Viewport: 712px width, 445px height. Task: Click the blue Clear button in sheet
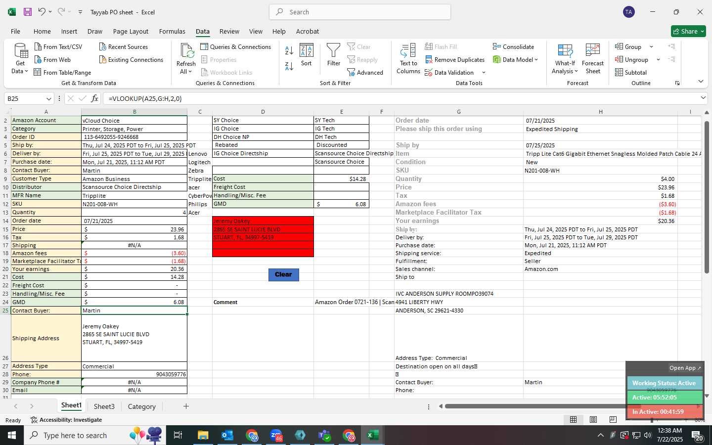(x=284, y=274)
